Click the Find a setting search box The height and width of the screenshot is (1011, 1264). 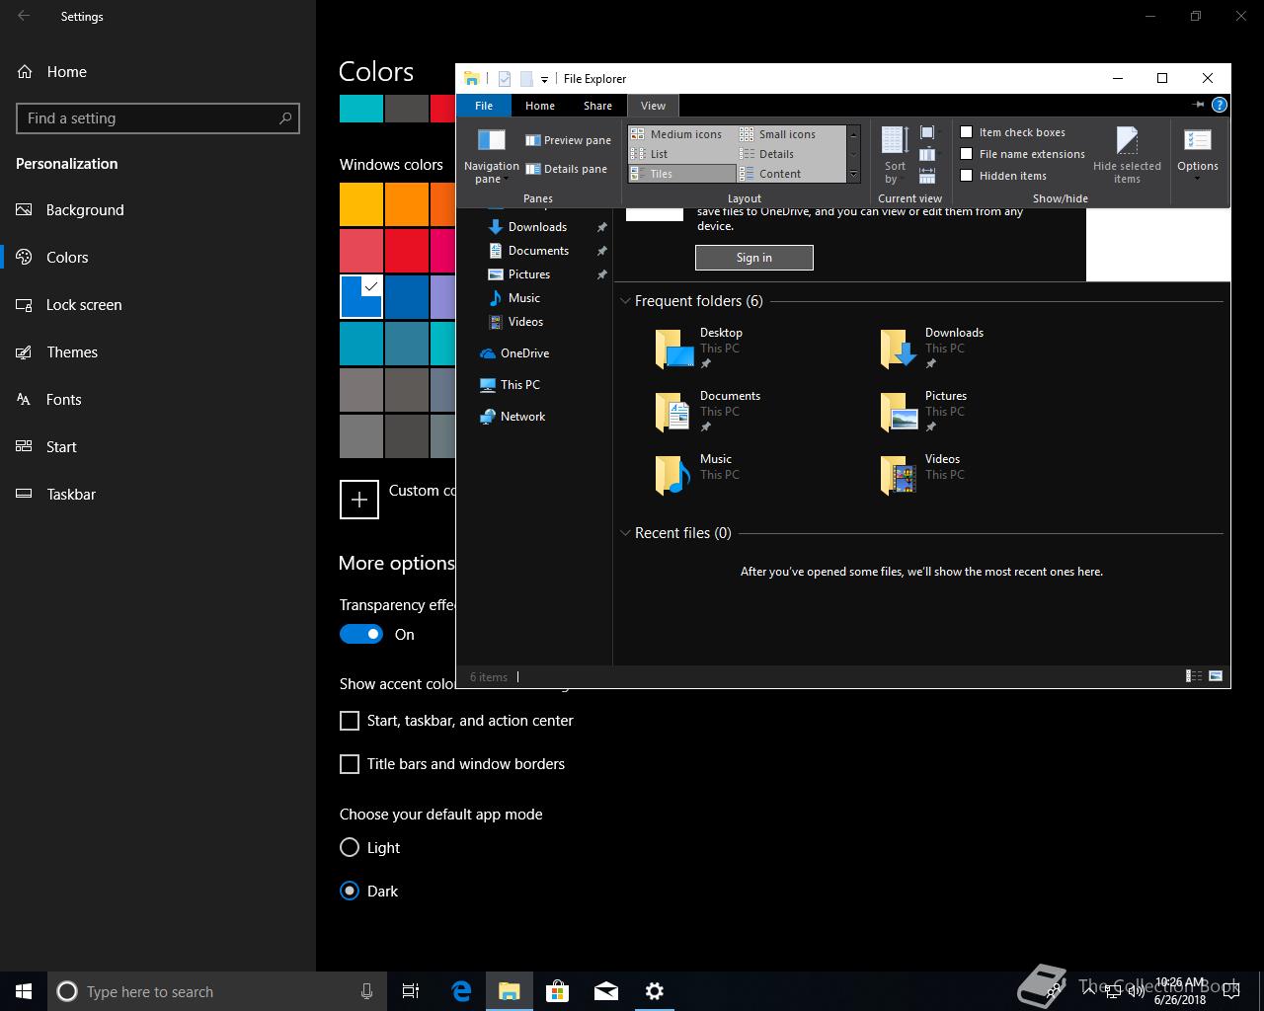158,118
